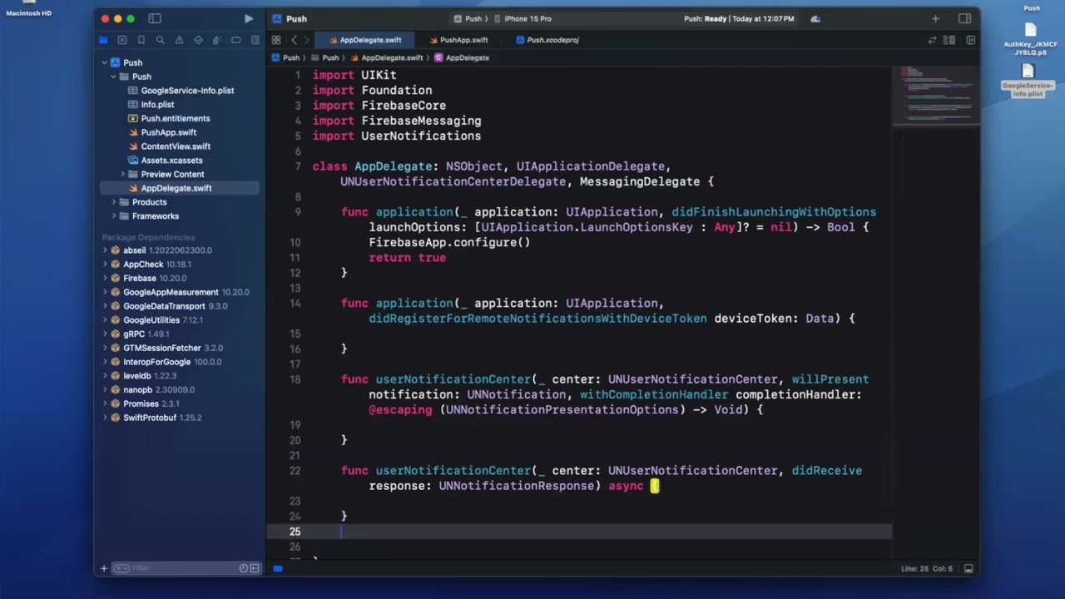Click the activity status Push: Ready
This screenshot has height=599, width=1065.
click(x=739, y=18)
